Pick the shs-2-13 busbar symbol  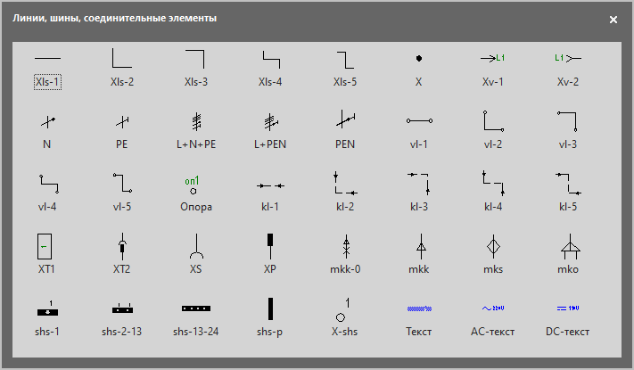coord(122,317)
